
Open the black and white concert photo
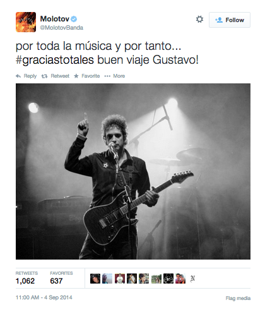click(133, 171)
